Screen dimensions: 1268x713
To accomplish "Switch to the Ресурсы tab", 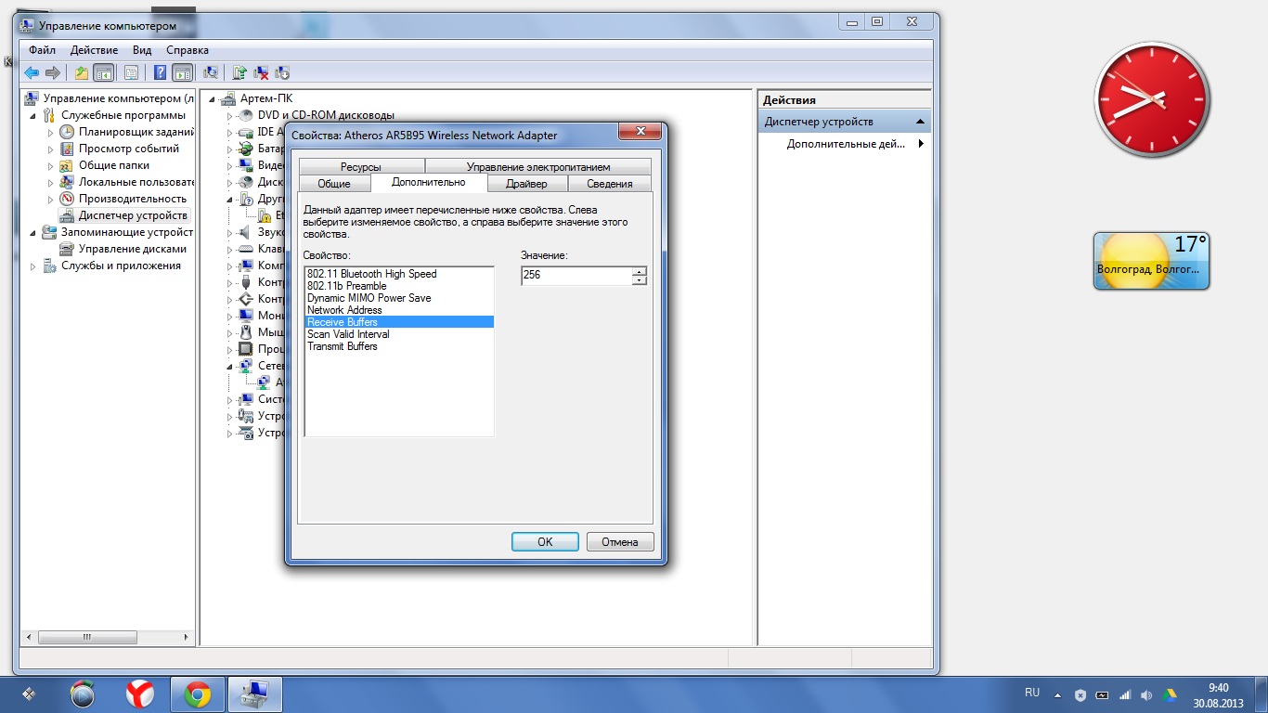I will [360, 167].
